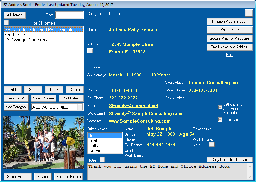
Task: Click the Print Labels button
Action: click(x=71, y=98)
